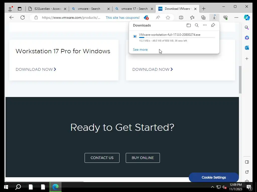Select the Download VMware tab

coord(177,9)
